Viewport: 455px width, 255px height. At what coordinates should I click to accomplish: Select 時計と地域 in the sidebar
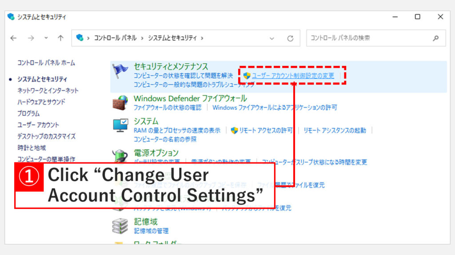(32, 148)
